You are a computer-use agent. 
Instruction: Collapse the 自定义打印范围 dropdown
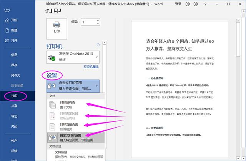click(x=73, y=86)
